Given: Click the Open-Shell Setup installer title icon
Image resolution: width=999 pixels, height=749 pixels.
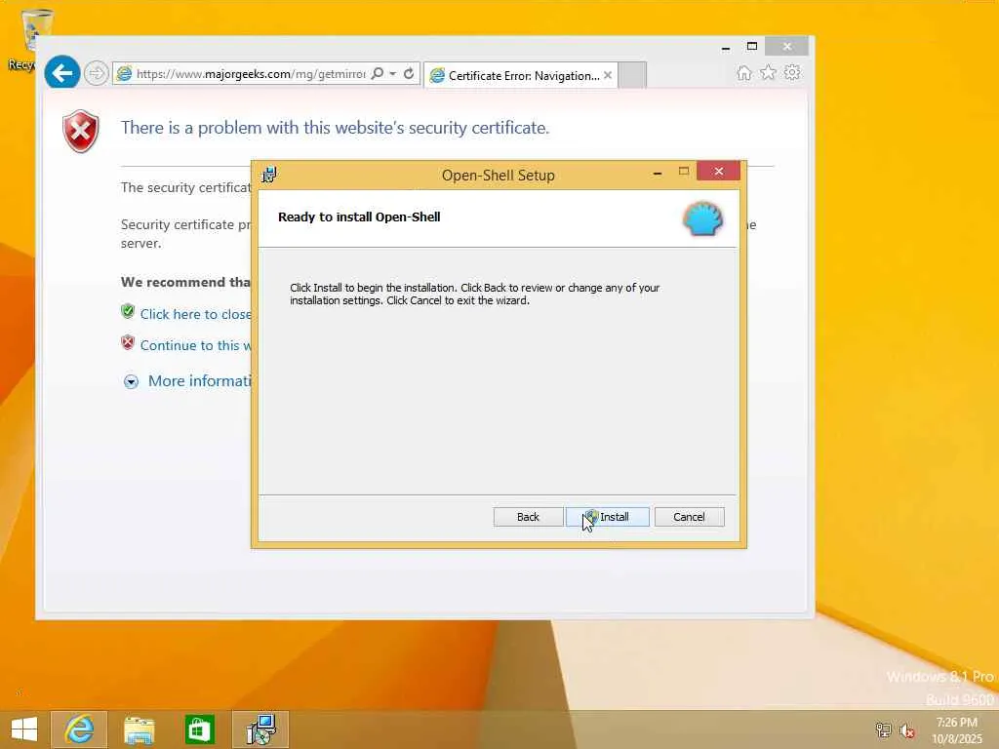Looking at the screenshot, I should pyautogui.click(x=269, y=175).
